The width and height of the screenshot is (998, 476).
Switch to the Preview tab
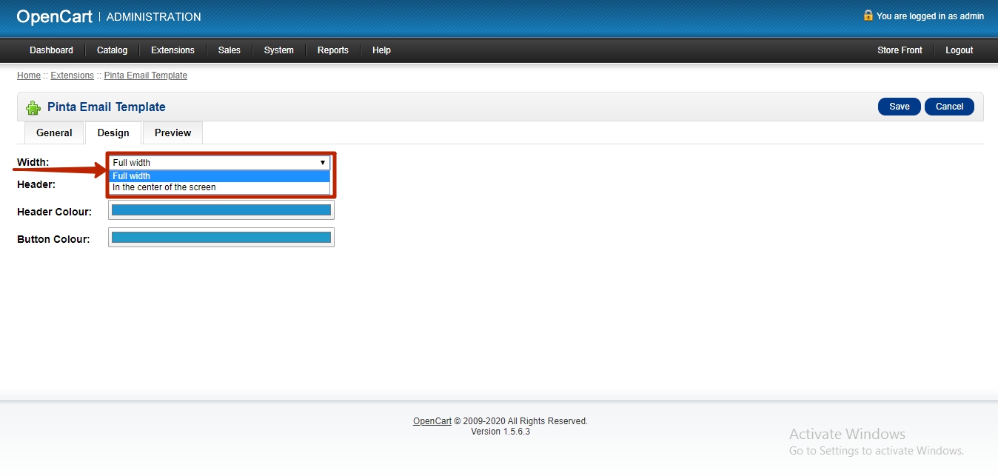click(173, 133)
